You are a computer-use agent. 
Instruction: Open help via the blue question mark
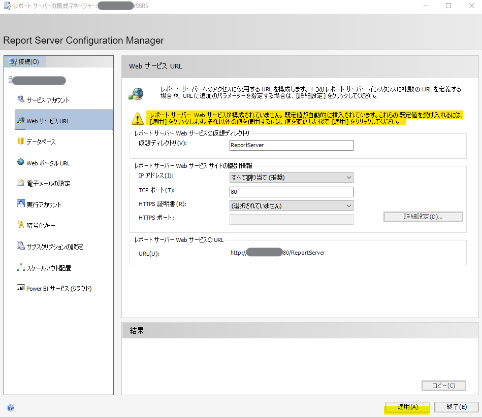point(10,407)
